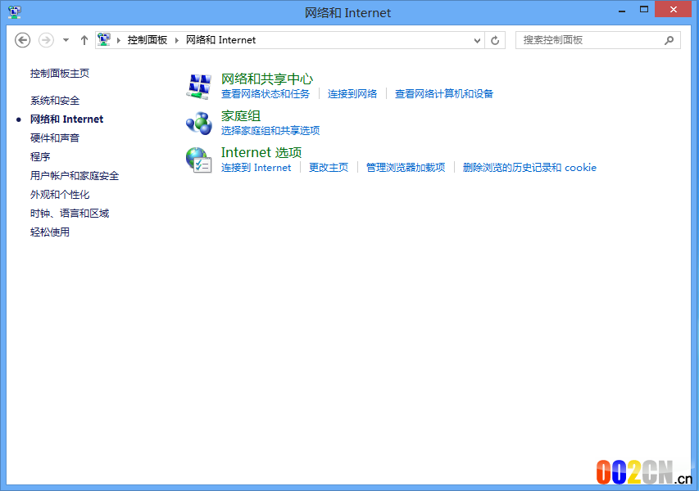Screen dimensions: 699x491
Task: Open the HomeGroup spheres icon
Action: [199, 124]
